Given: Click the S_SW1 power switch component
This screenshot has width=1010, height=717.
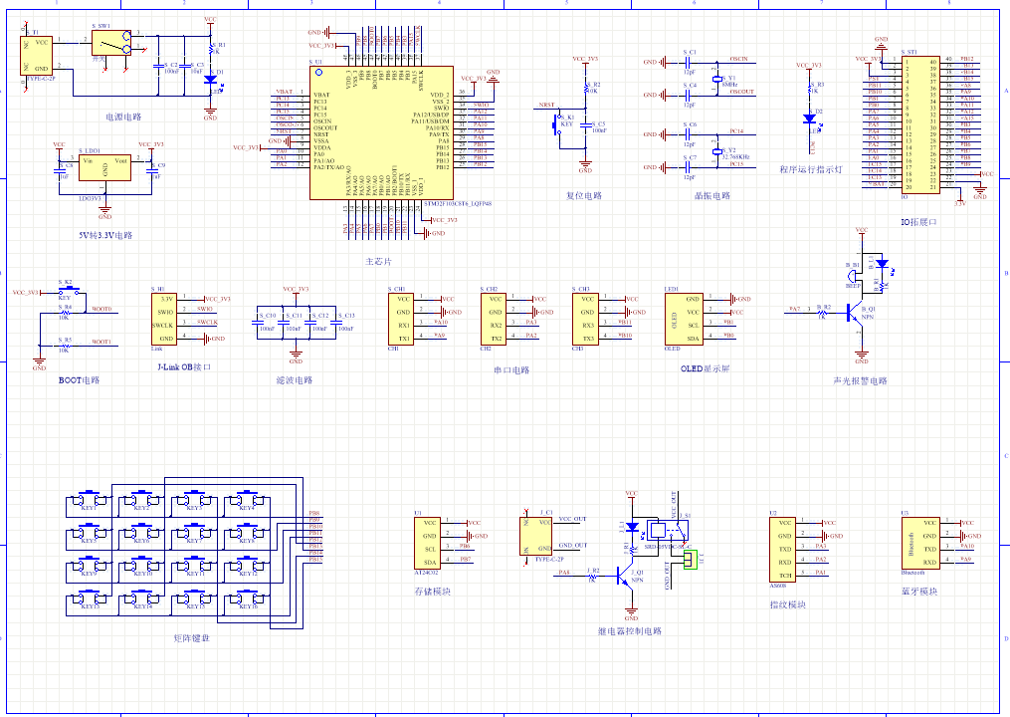Looking at the screenshot, I should [109, 43].
